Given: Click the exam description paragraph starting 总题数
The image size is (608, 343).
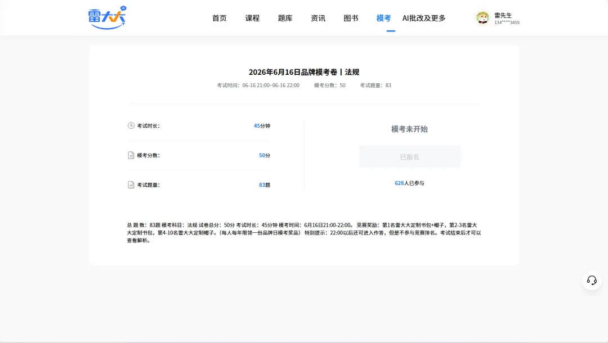Looking at the screenshot, I should coord(304,233).
